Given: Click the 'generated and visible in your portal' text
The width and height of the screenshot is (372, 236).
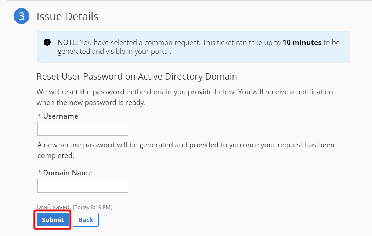Looking at the screenshot, I should click(114, 52).
